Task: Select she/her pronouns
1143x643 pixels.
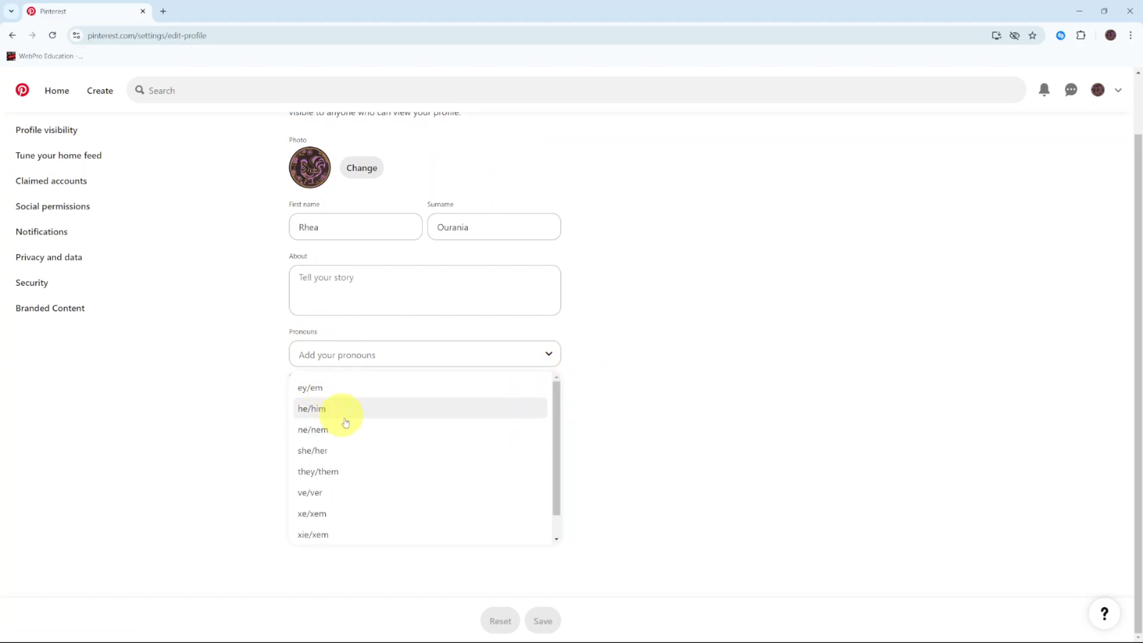Action: pos(420,451)
